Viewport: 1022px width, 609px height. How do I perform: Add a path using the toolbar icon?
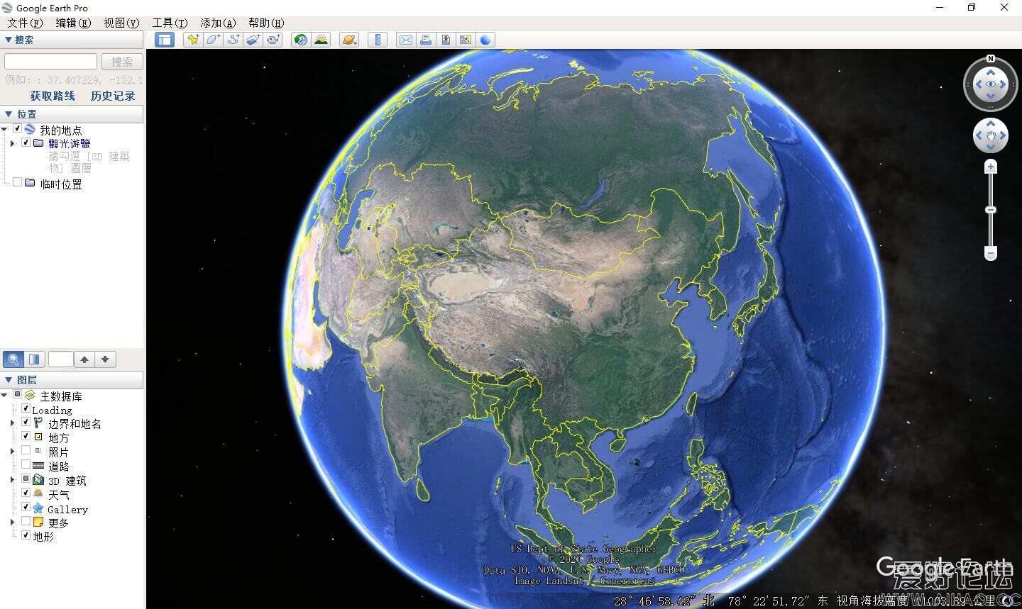(233, 40)
